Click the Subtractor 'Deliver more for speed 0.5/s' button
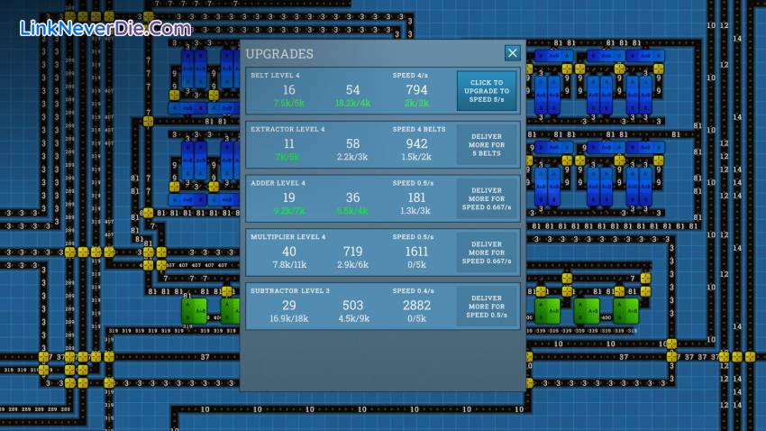766x431 pixels. point(487,307)
